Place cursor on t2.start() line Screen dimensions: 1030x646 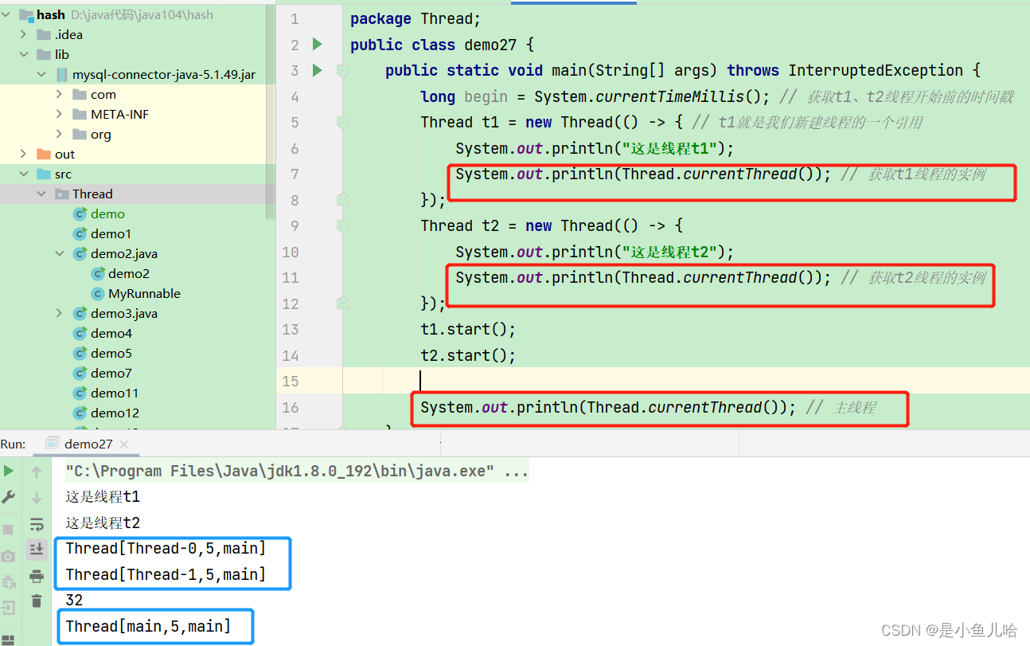tap(468, 355)
